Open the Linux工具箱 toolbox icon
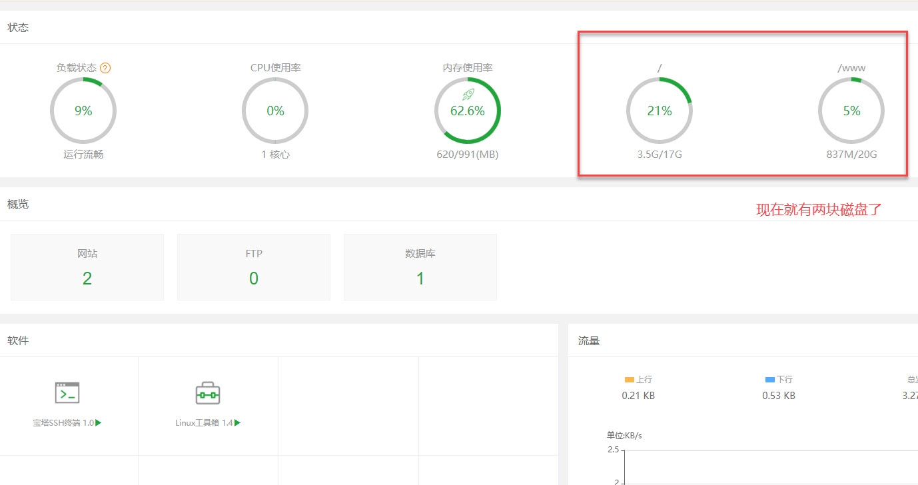This screenshot has width=918, height=485. tap(208, 392)
